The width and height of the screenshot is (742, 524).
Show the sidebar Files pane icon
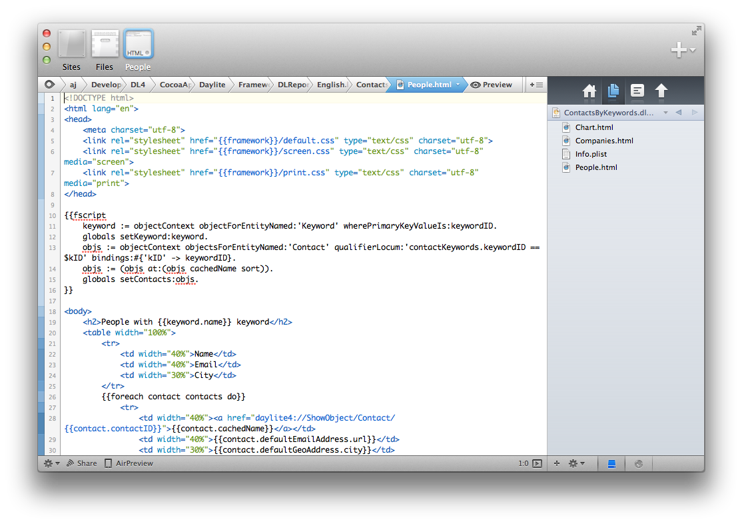[x=613, y=91]
